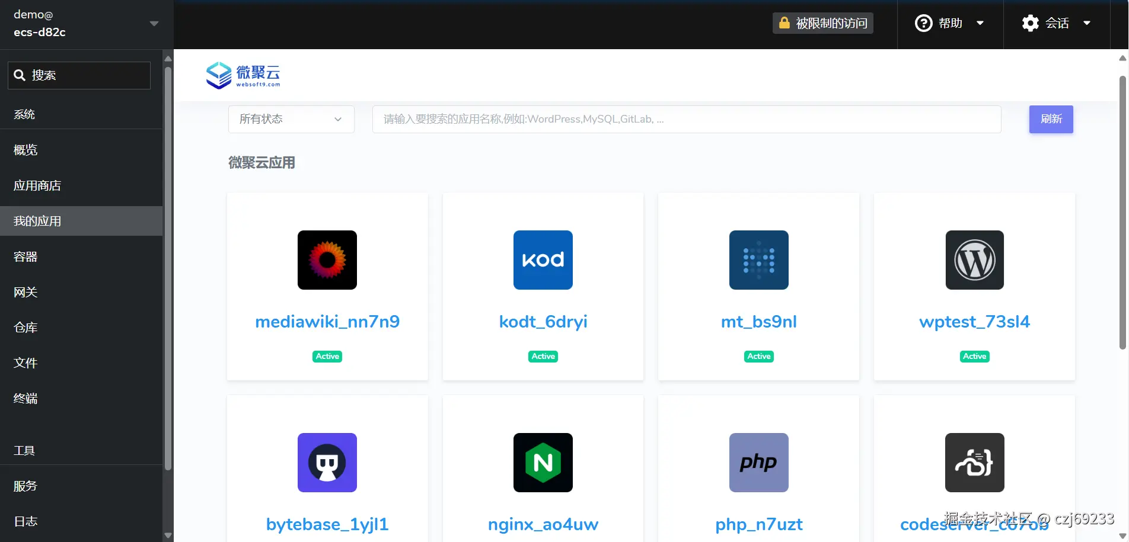
Task: Open the mediawiki_nn7n9 application icon
Action: 327,259
